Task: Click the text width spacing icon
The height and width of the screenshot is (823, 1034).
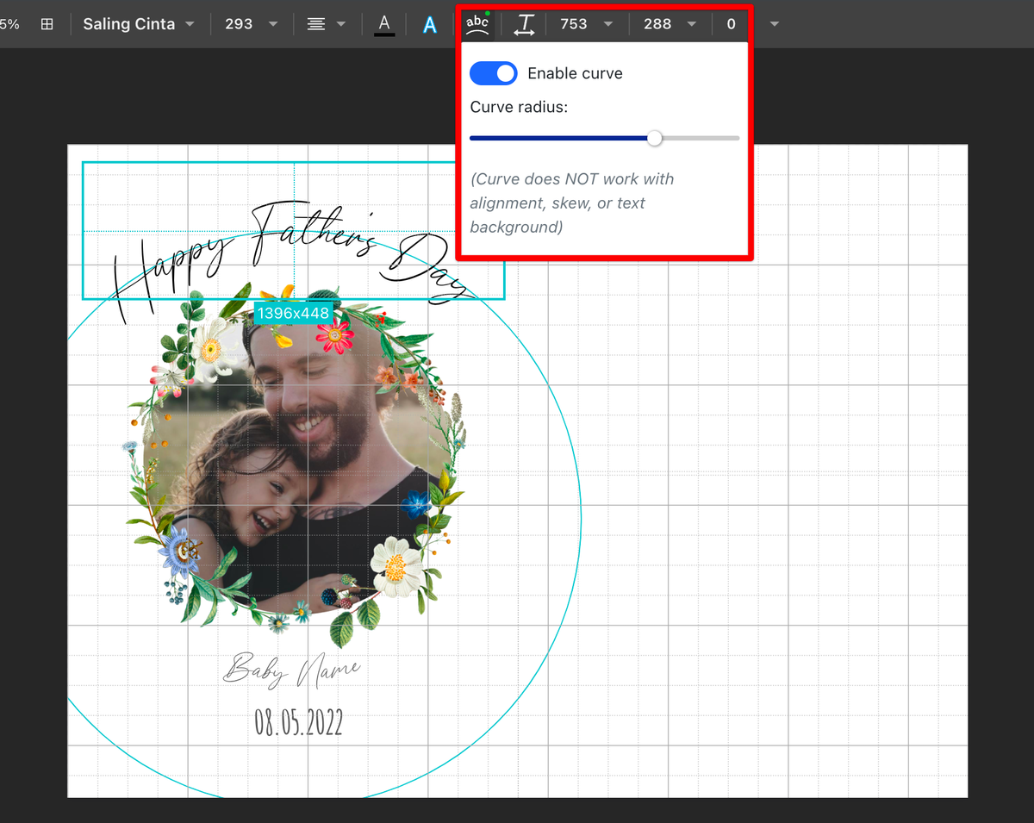Action: click(524, 25)
